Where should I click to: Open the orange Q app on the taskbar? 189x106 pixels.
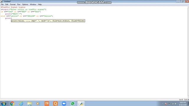[56, 104]
